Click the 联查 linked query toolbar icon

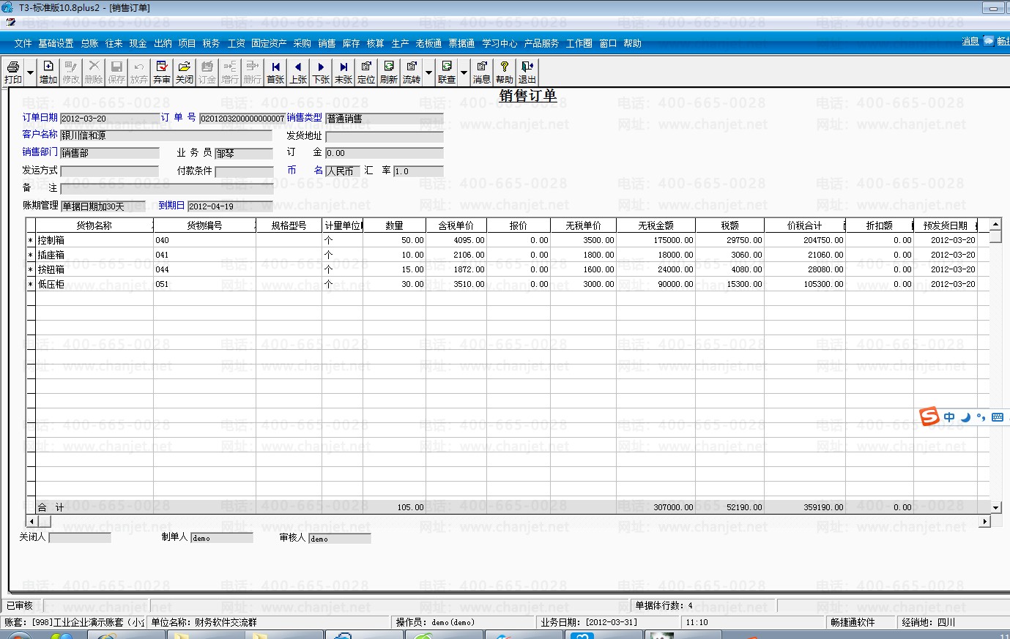[x=446, y=72]
